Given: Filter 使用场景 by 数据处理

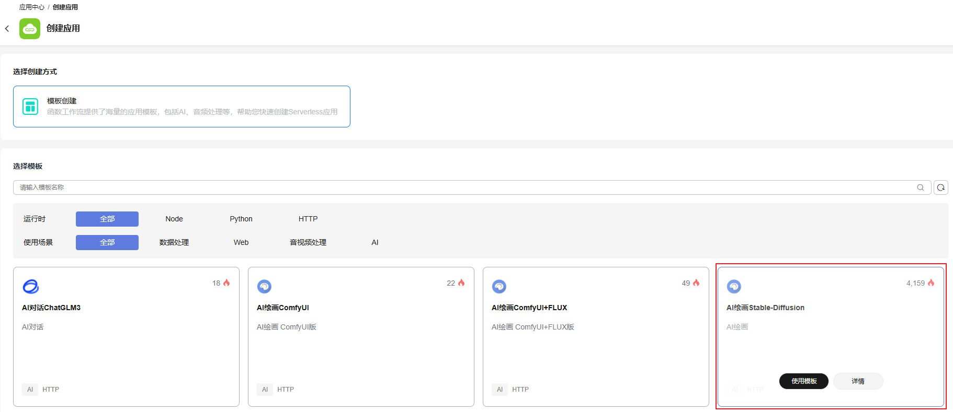Looking at the screenshot, I should [174, 242].
